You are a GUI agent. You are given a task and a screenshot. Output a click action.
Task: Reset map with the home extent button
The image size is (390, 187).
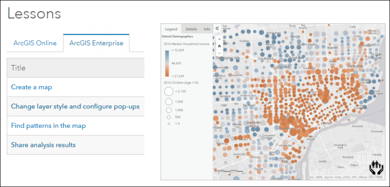coord(219,46)
